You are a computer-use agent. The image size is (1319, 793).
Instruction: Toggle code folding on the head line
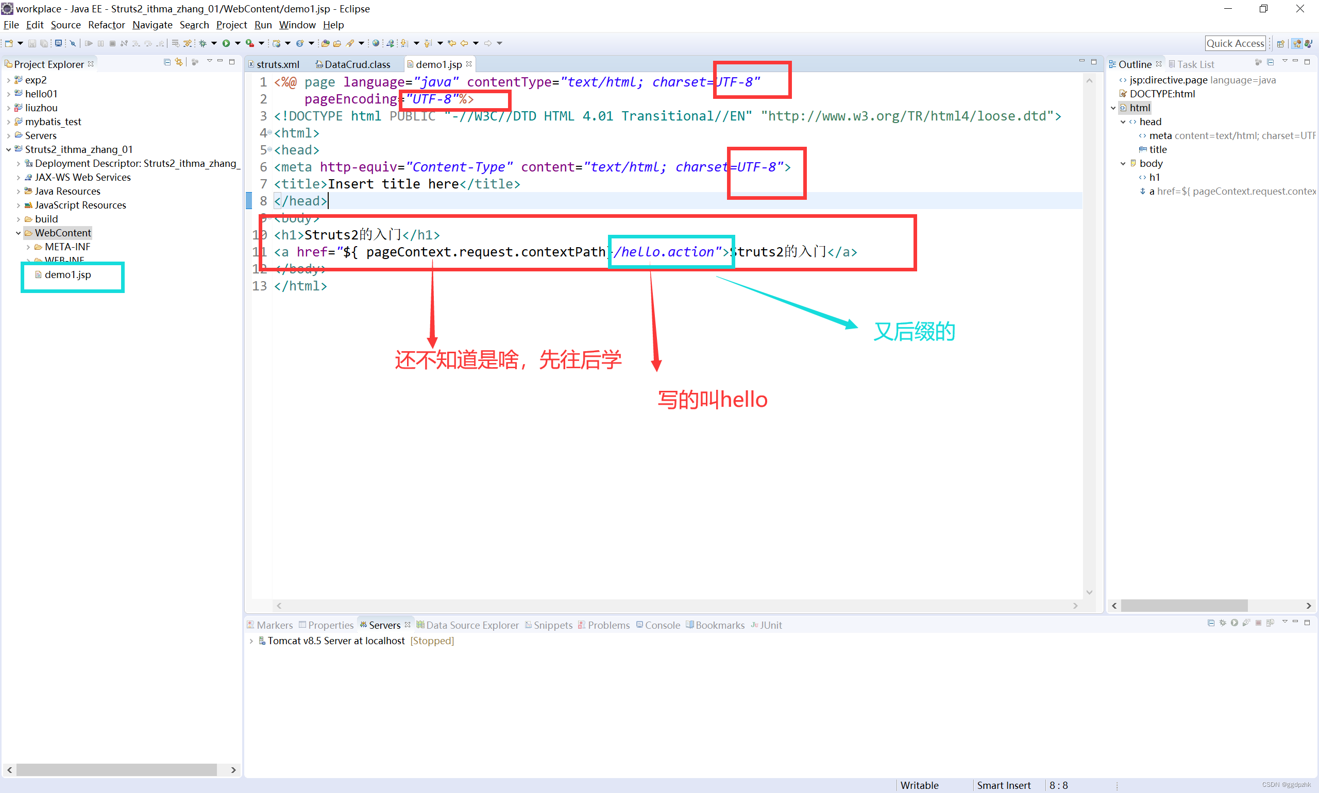(269, 149)
